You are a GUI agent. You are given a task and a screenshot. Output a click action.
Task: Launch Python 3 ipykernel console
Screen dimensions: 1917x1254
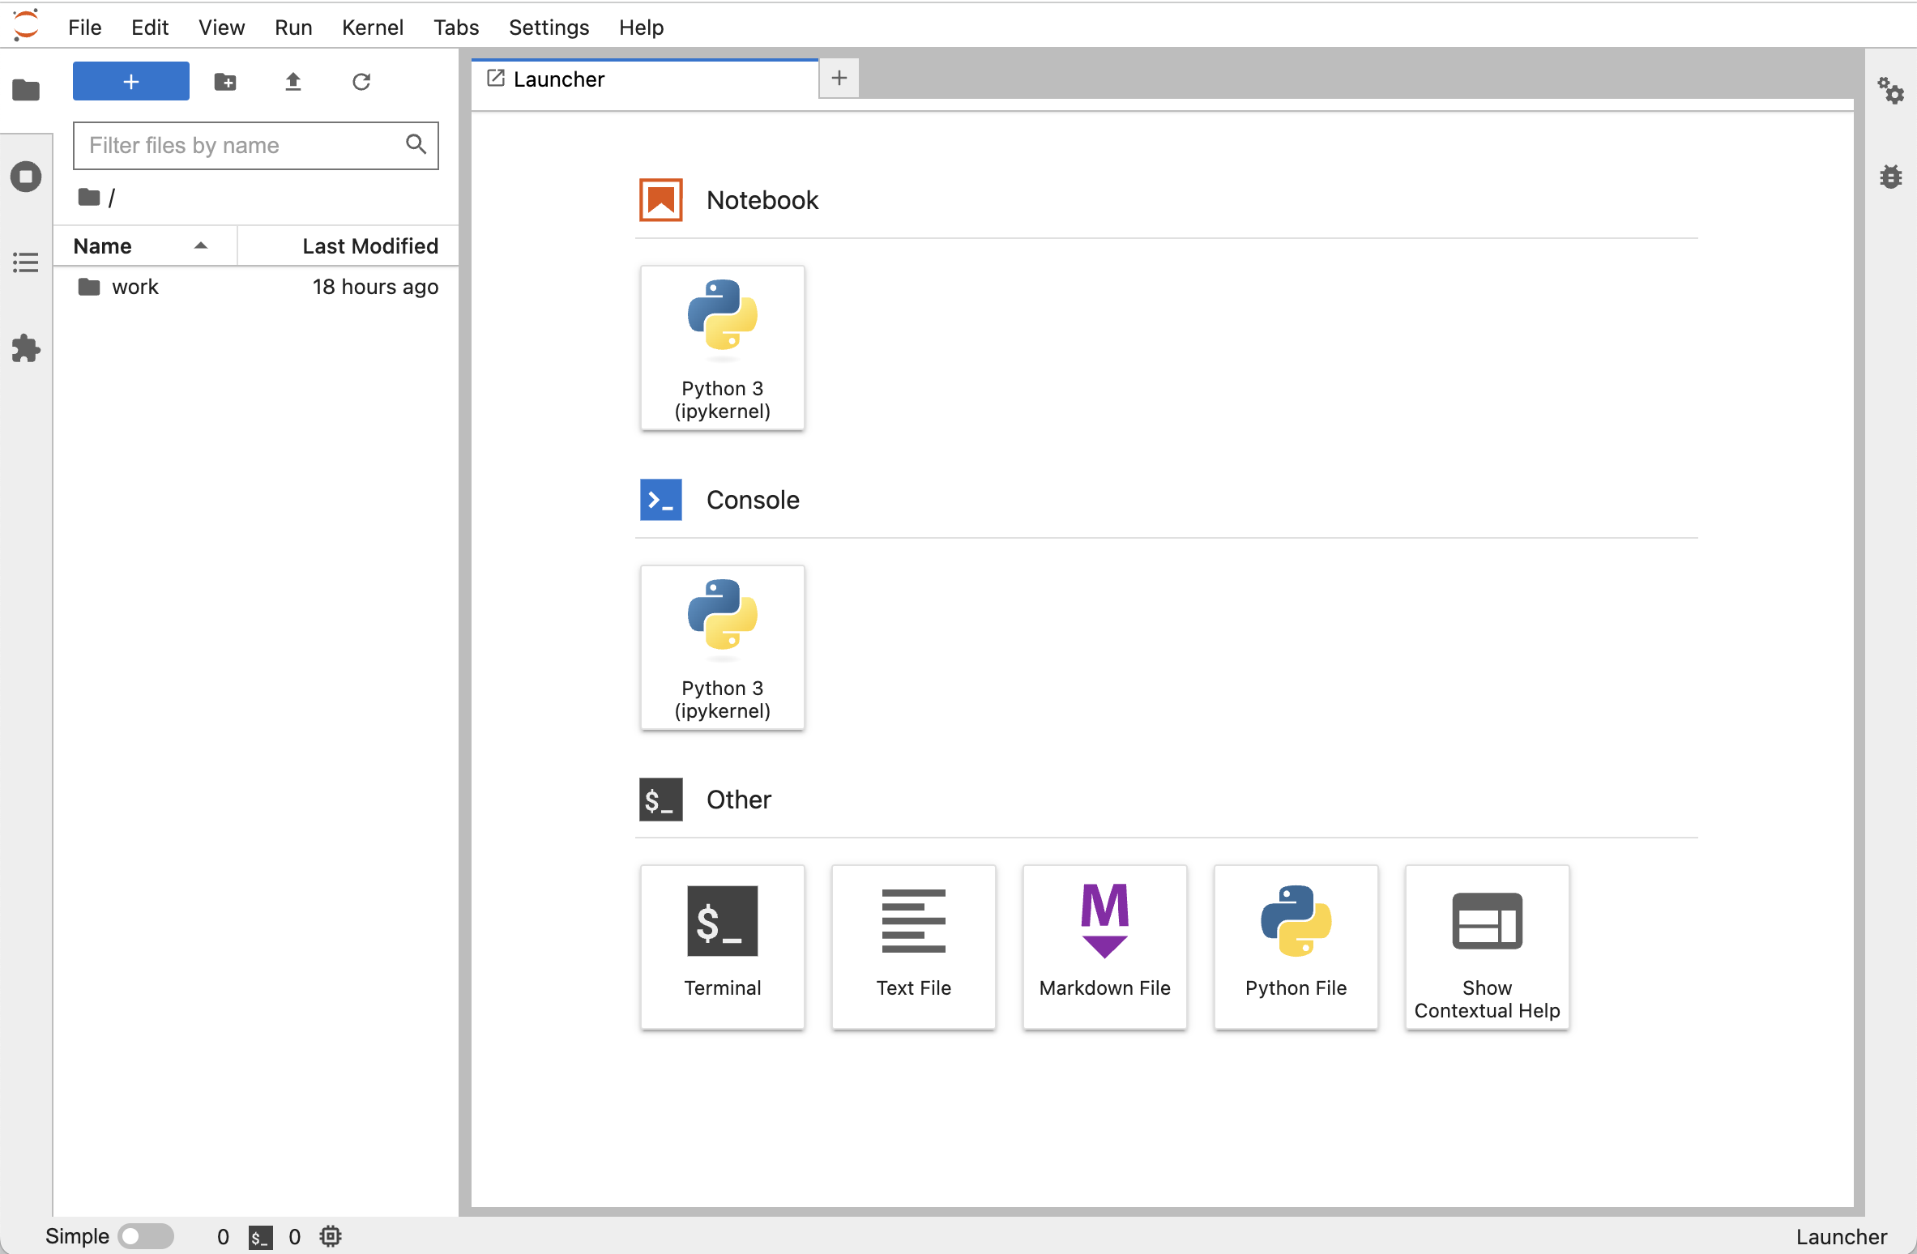[x=722, y=646]
